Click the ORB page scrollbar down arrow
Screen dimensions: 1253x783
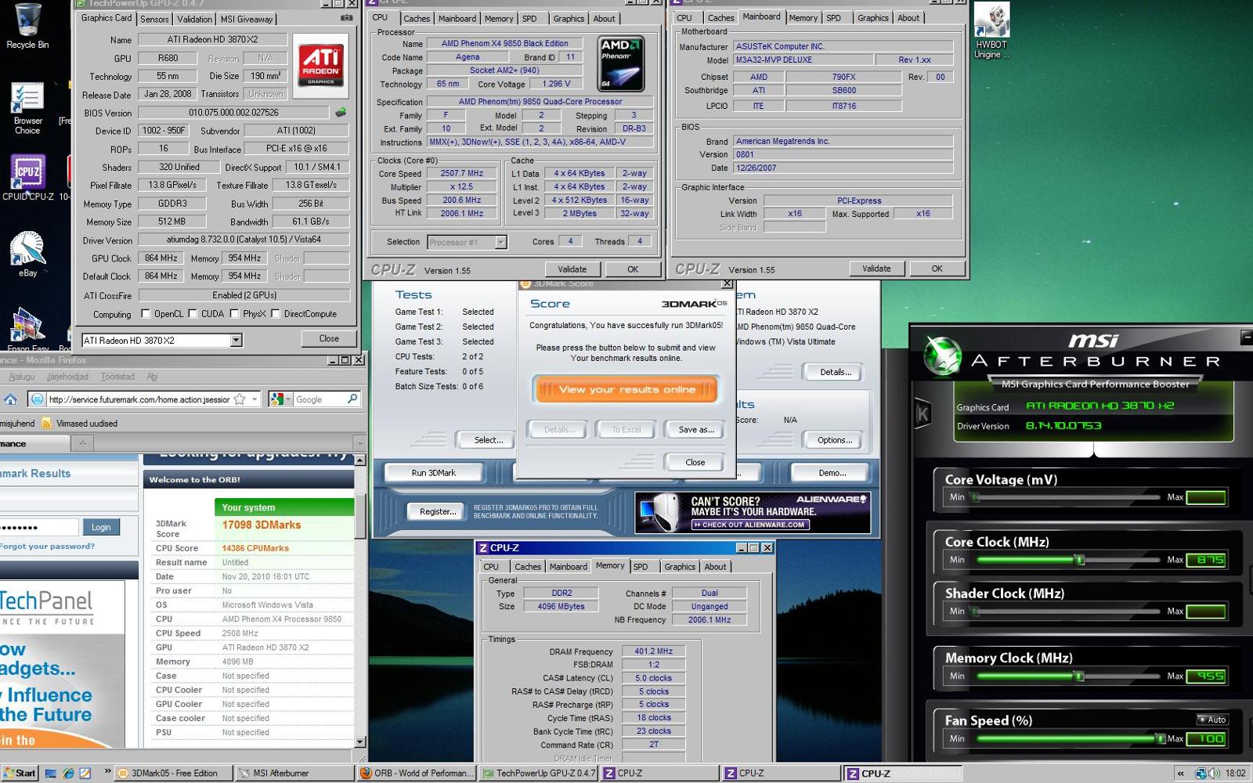click(x=360, y=742)
